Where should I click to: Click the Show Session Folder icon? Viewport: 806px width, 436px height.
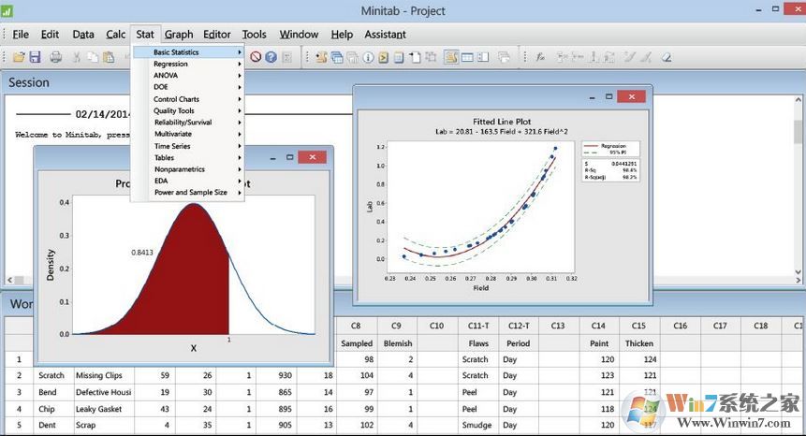pyautogui.click(x=322, y=57)
